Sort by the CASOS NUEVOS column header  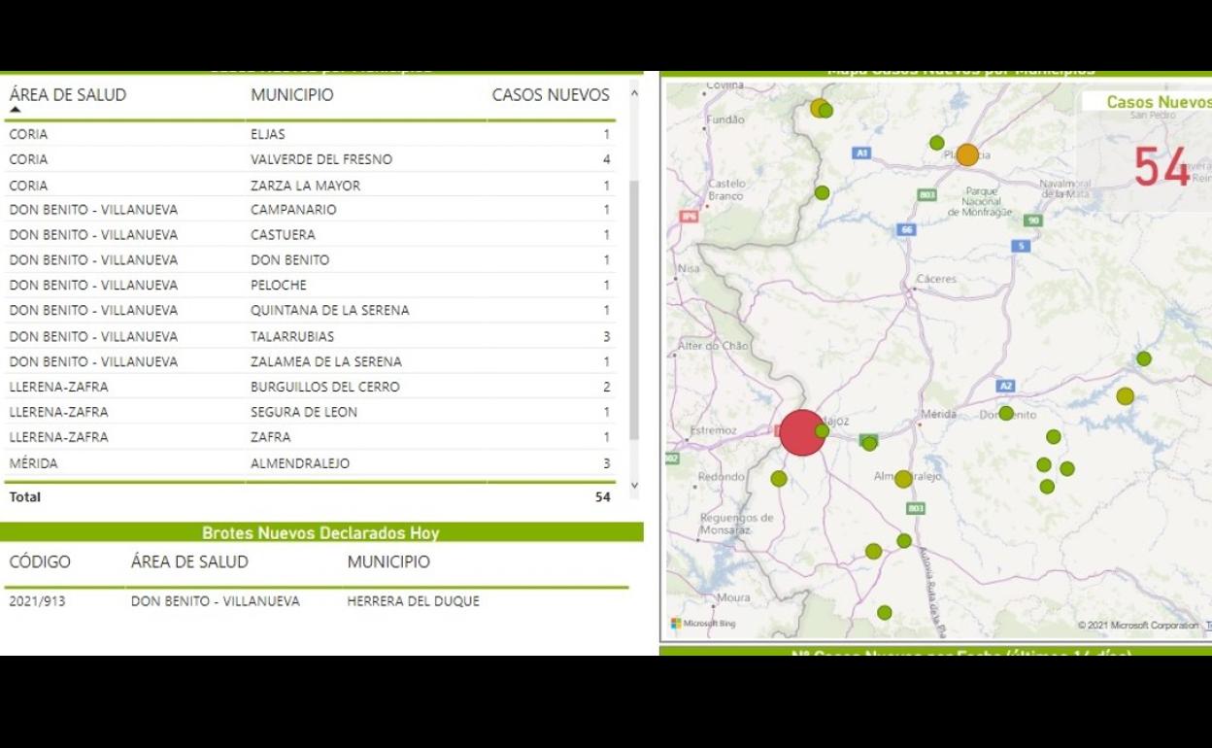(x=550, y=95)
